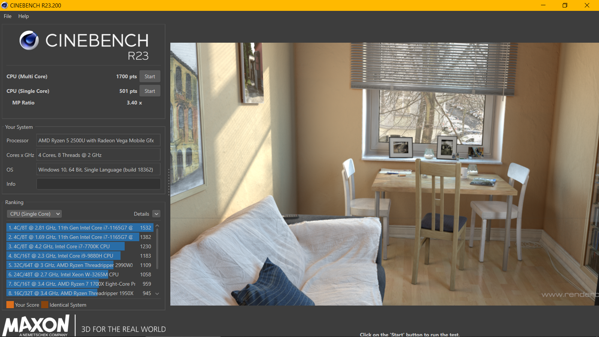Open the CPU (Single Core) ranking dropdown
Image resolution: width=599 pixels, height=337 pixels.
click(x=34, y=214)
